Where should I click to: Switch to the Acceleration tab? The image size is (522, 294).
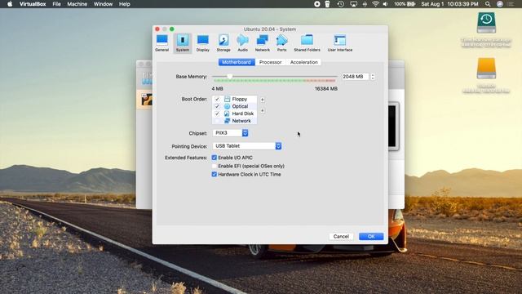(x=303, y=62)
